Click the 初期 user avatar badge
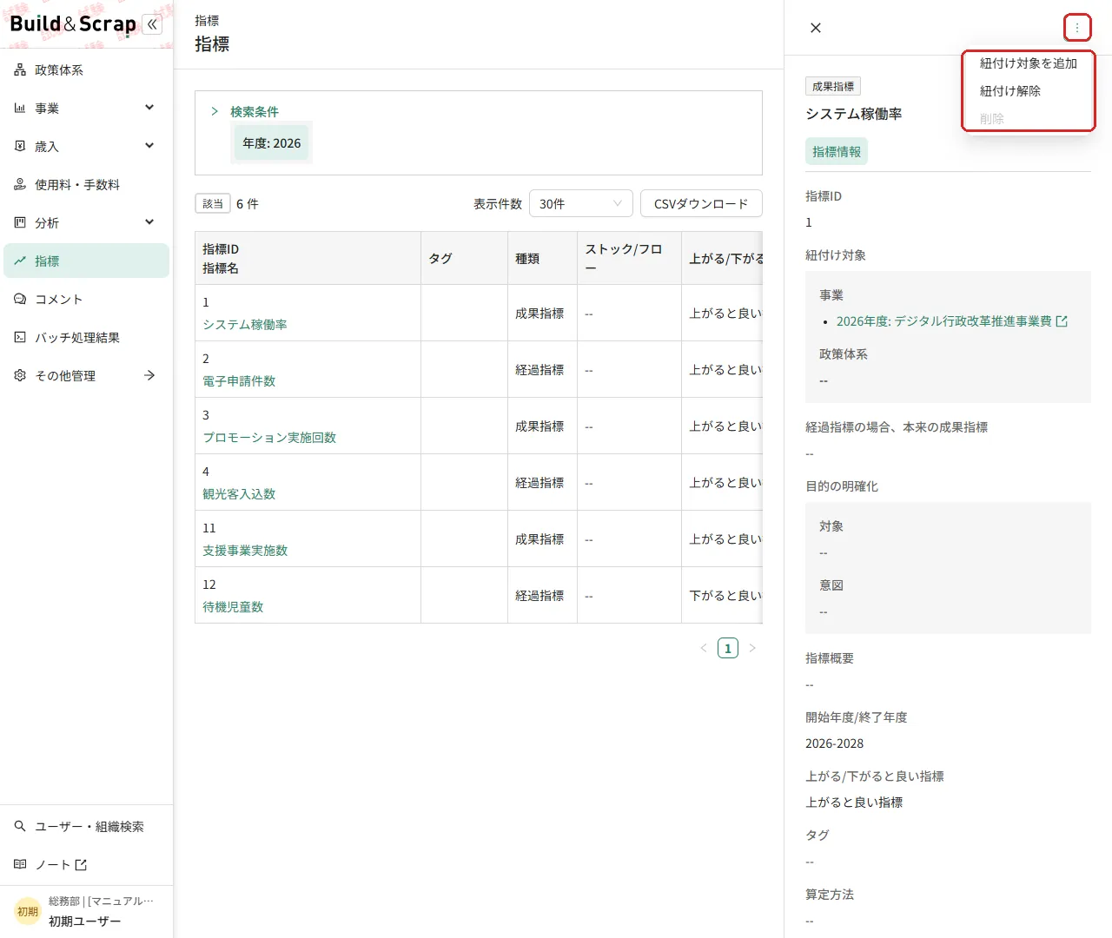This screenshot has width=1112, height=938. click(28, 911)
